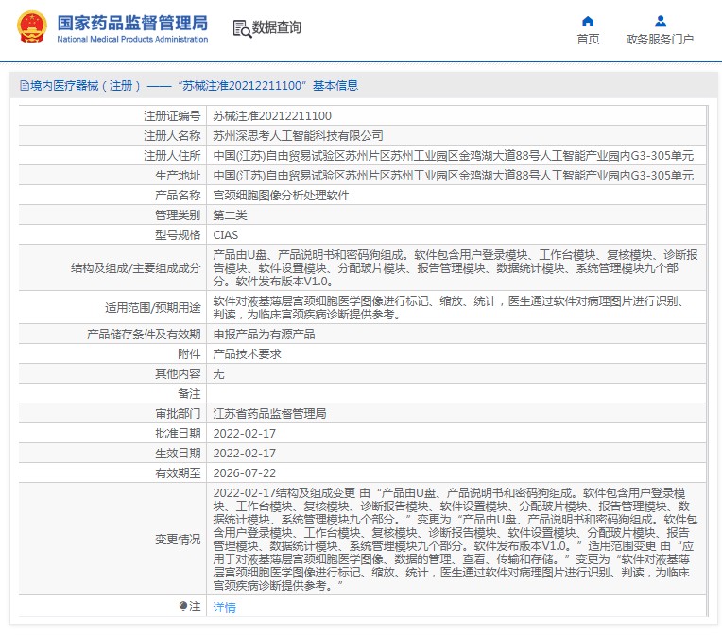Select registration number 苏械注准20212211100 in table
This screenshot has width=722, height=635.
[272, 115]
